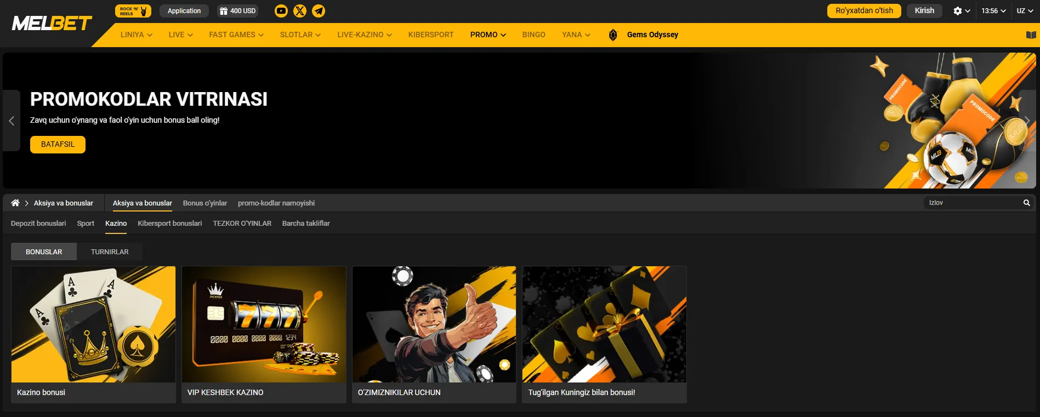This screenshot has height=417, width=1040.
Task: Click the 400 USD gift bonus button
Action: (237, 11)
